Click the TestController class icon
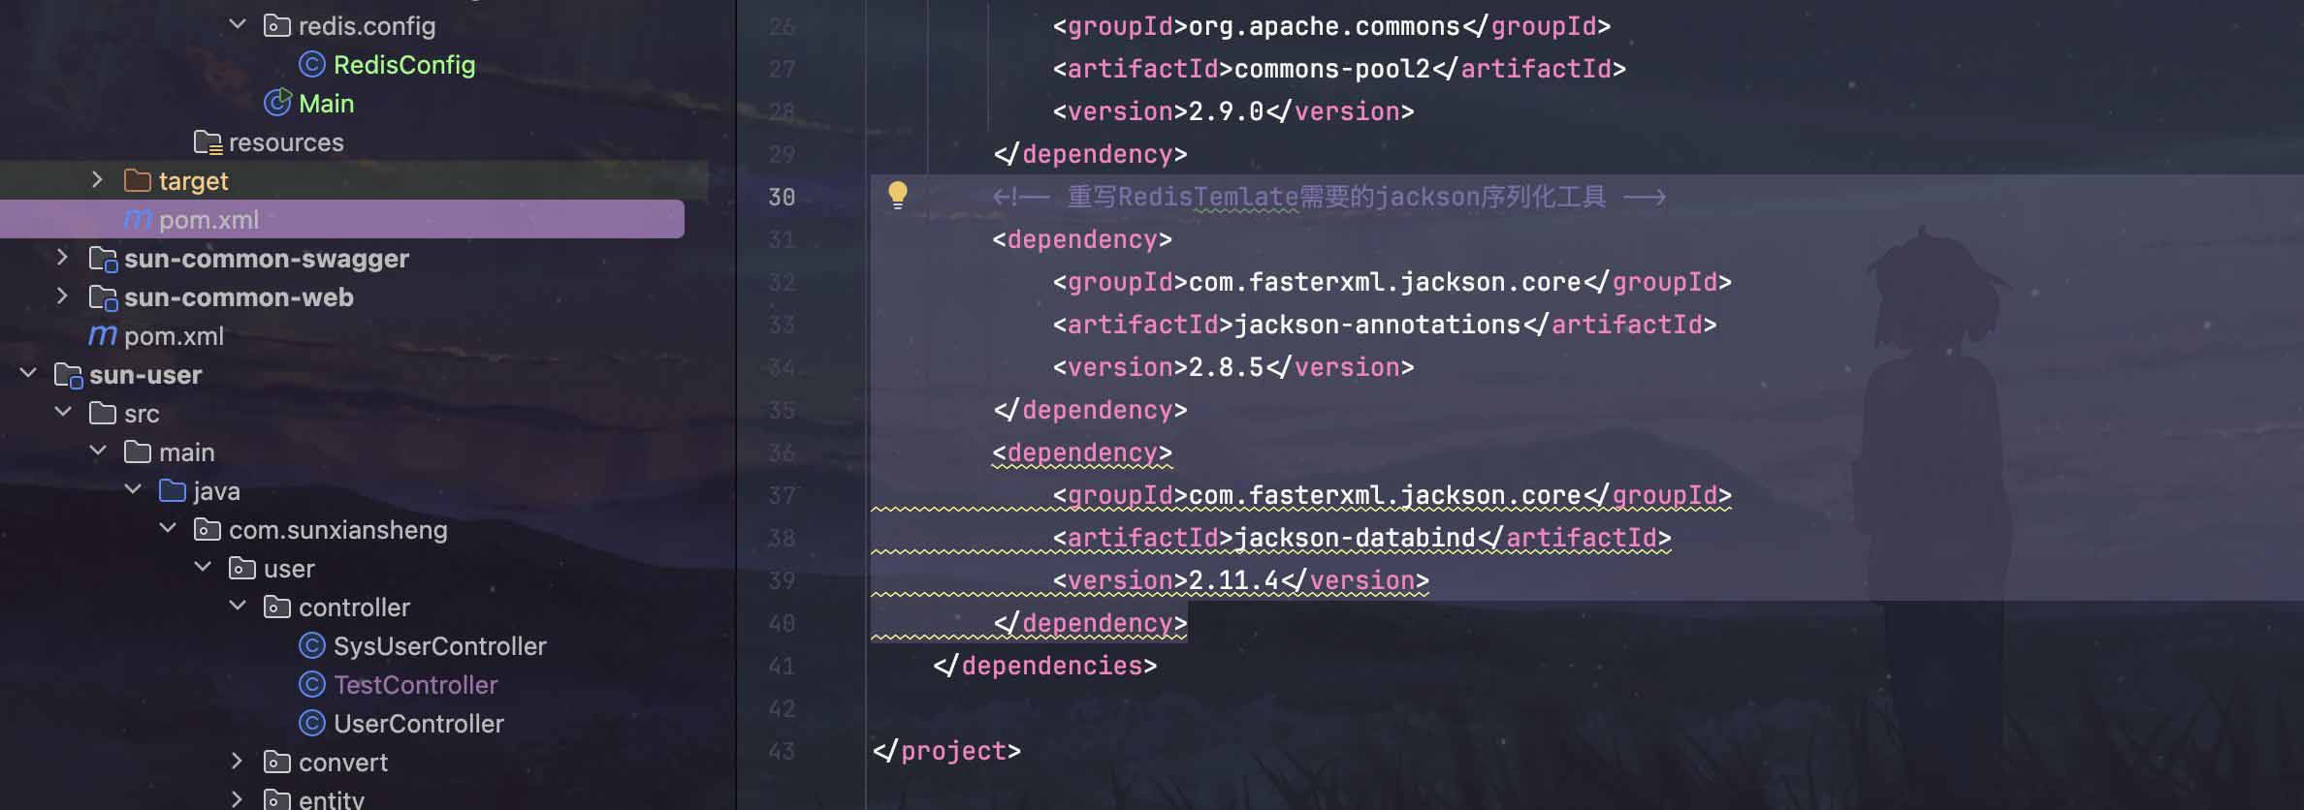Screen dimensions: 2304x810 click(x=311, y=685)
